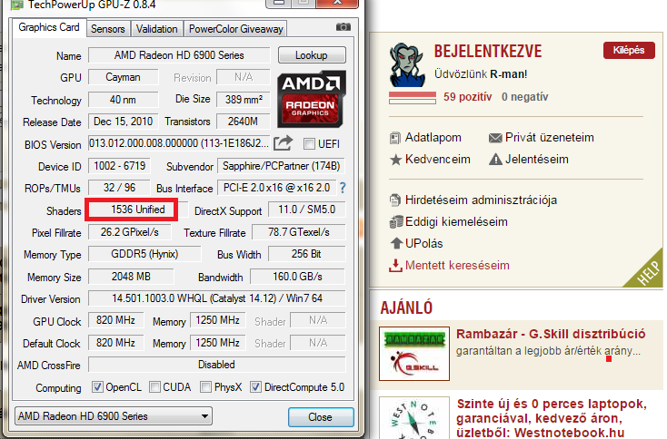This screenshot has width=667, height=439.
Task: Click the UPolás up arrow icon
Action: click(x=396, y=243)
